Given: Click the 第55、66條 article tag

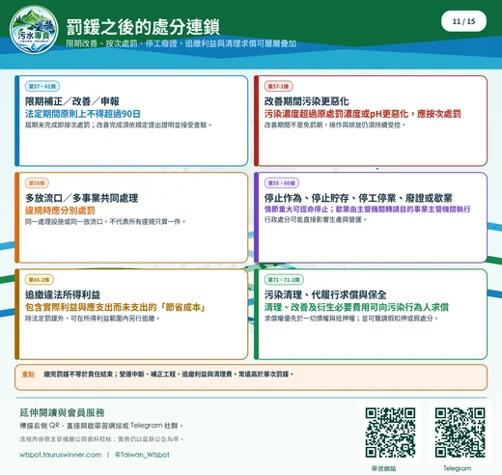Looking at the screenshot, I should 282,183.
